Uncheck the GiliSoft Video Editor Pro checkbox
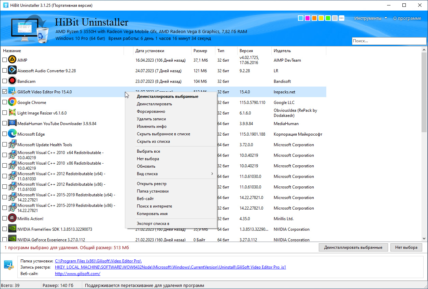Screen dimensions: 428x289 tap(4, 92)
